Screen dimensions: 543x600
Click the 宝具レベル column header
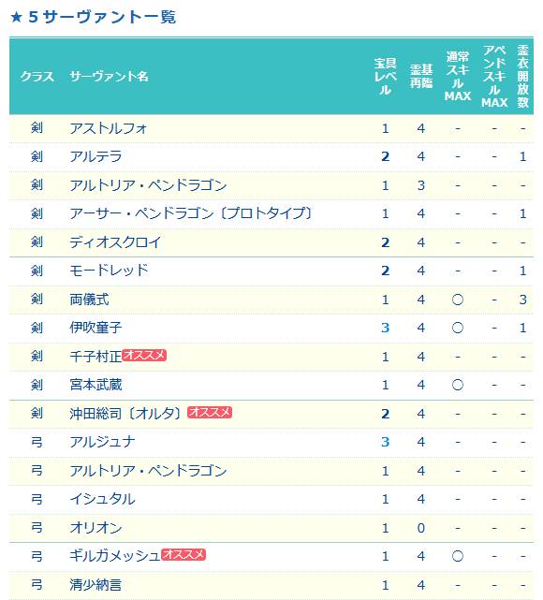point(385,76)
